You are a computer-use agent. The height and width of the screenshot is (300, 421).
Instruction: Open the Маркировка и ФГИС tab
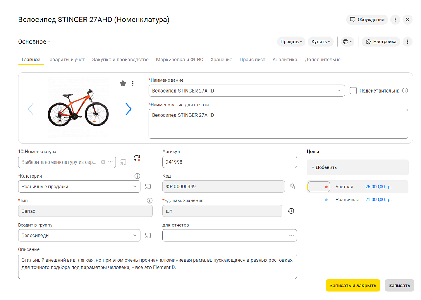point(180,60)
